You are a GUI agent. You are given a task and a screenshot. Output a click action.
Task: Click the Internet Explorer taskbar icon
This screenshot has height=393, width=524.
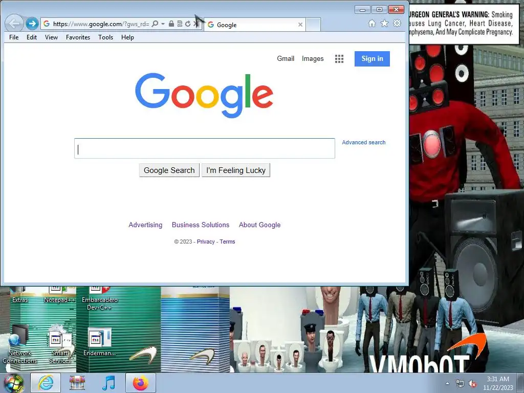(x=46, y=383)
